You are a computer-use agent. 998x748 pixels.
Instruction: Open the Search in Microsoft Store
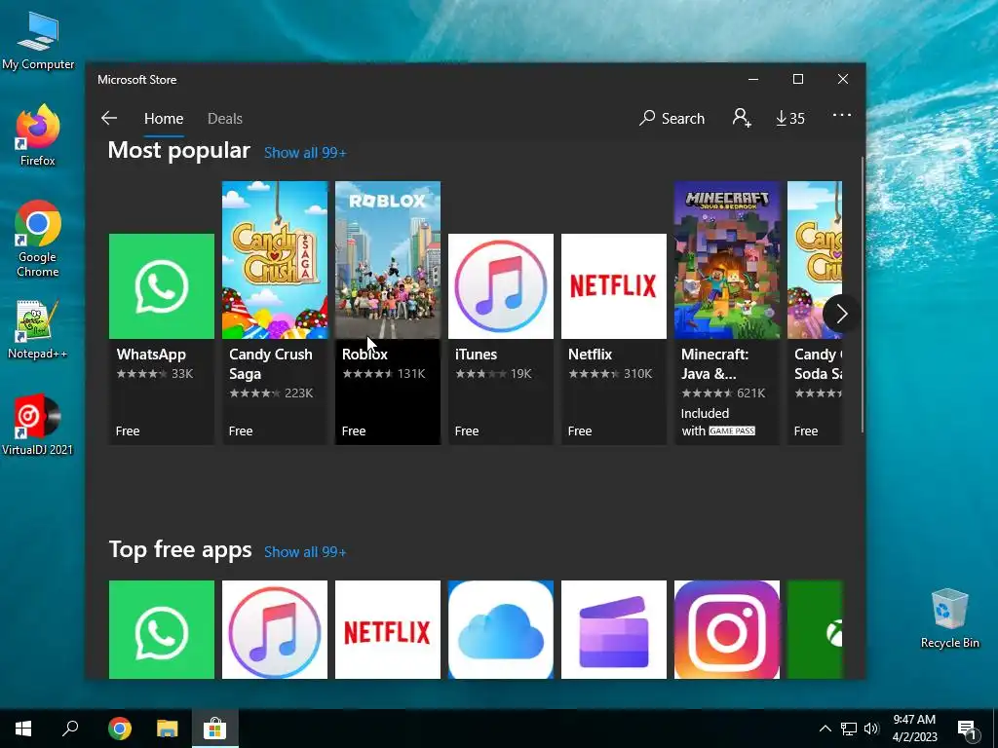click(672, 118)
